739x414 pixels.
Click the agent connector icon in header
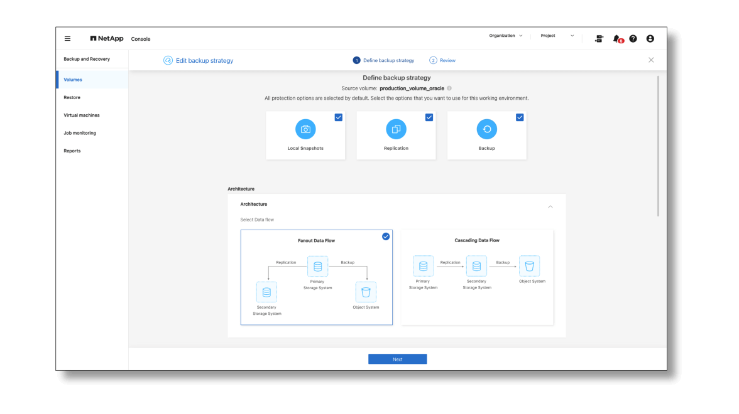(599, 39)
